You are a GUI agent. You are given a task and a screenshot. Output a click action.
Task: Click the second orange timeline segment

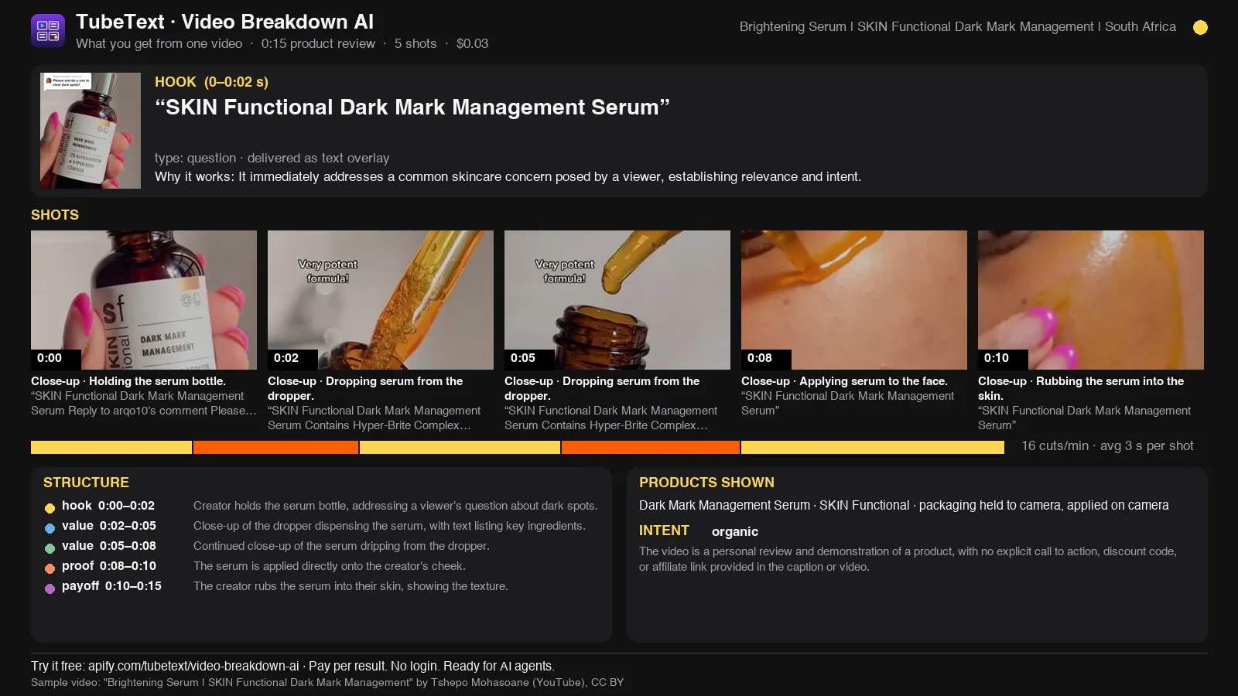tap(651, 447)
